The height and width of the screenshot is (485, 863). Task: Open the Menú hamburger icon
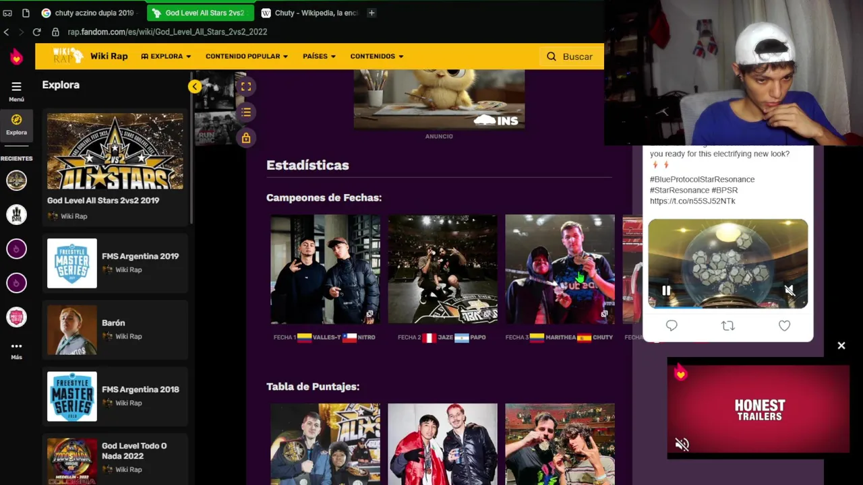tap(16, 86)
